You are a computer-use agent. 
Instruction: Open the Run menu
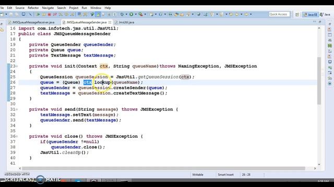click(x=85, y=8)
